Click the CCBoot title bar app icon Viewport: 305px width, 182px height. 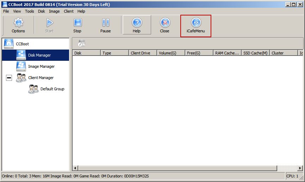[x=4, y=5]
